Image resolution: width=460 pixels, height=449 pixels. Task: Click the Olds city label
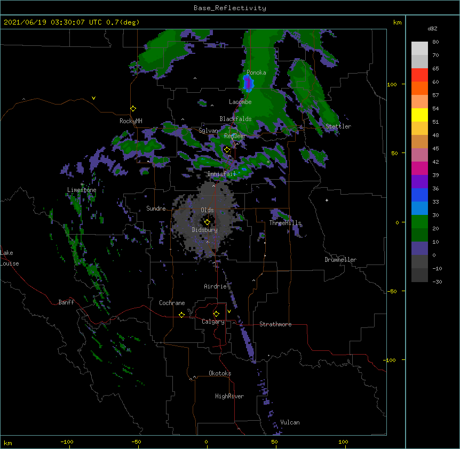click(x=207, y=210)
